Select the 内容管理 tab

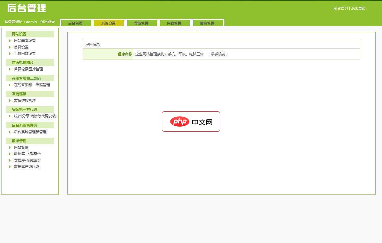pos(174,23)
